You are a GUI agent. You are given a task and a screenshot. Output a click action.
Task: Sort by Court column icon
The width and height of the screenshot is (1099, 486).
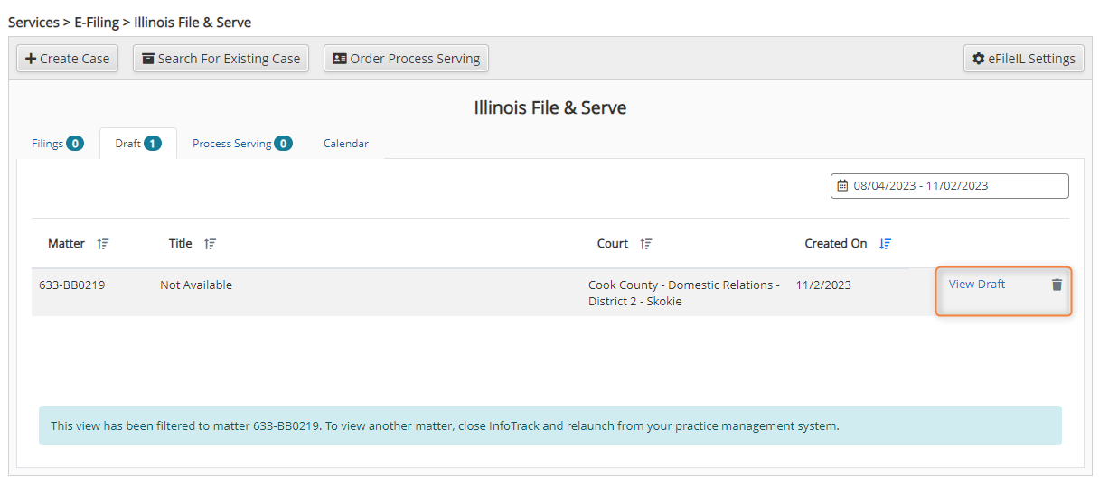[x=646, y=244]
